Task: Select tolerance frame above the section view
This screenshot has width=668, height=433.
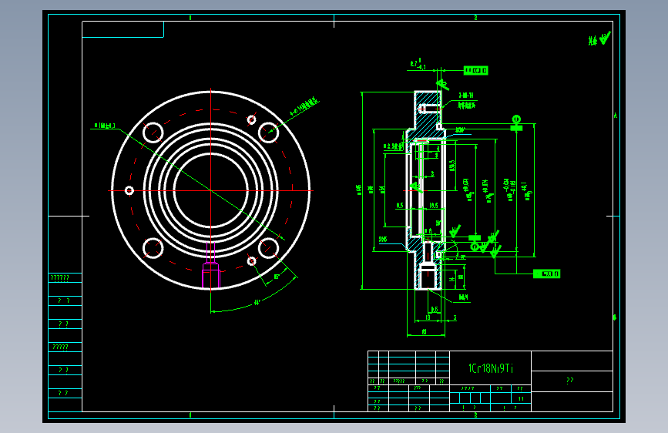Action: tap(476, 70)
